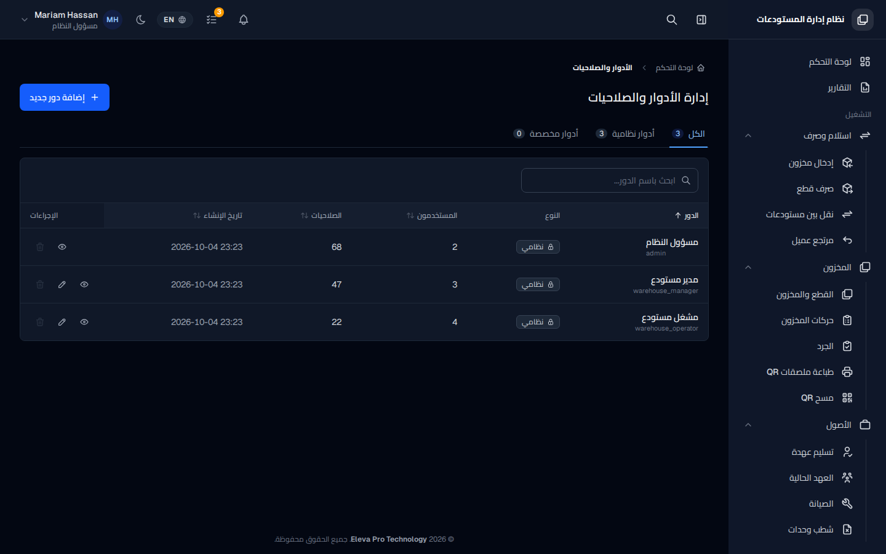The image size is (886, 554).
Task: Open the search magnifier in the header
Action: click(672, 20)
